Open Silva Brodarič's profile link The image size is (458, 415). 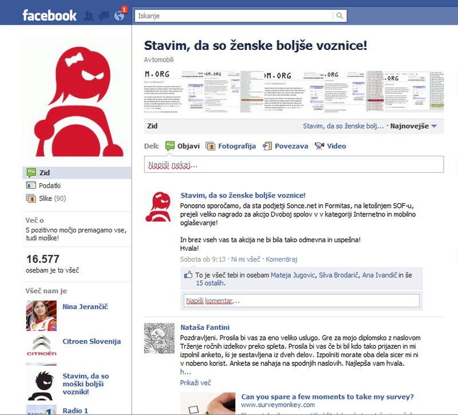pos(338,275)
